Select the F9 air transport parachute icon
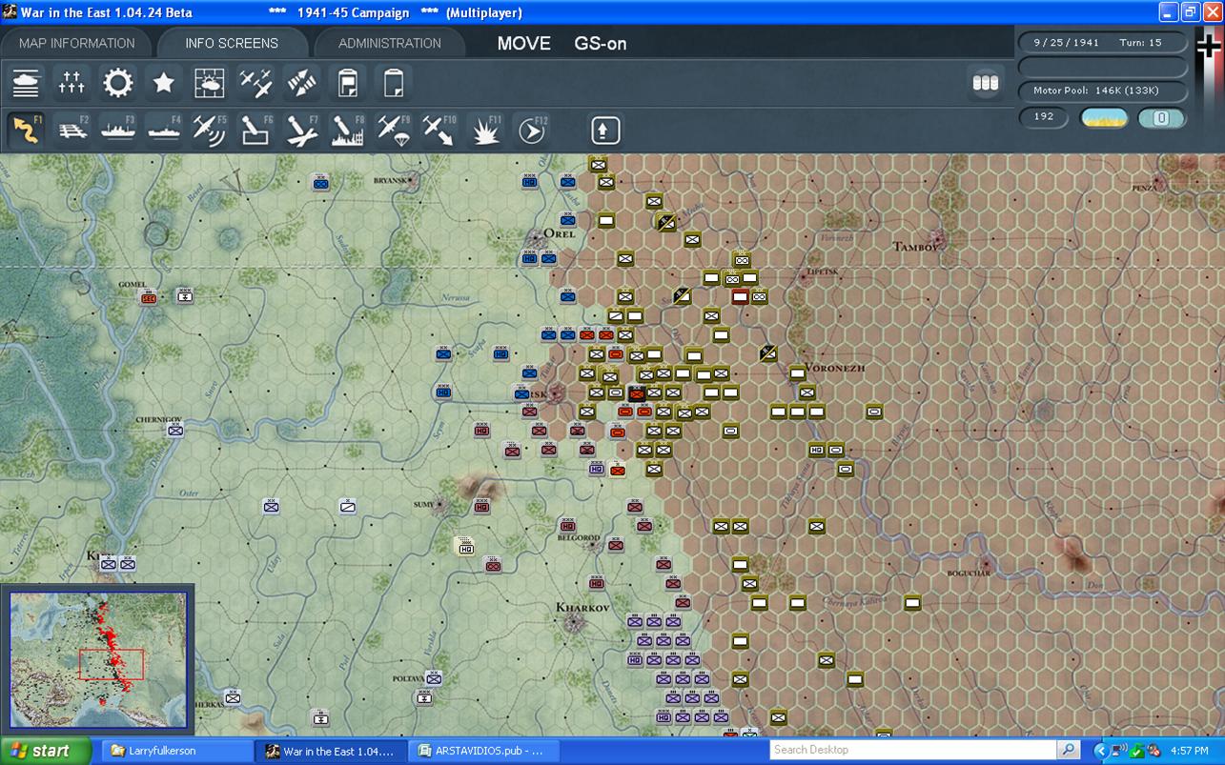Image resolution: width=1225 pixels, height=765 pixels. tap(393, 131)
